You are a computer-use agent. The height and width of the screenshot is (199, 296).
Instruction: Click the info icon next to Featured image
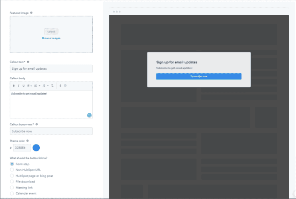point(31,13)
